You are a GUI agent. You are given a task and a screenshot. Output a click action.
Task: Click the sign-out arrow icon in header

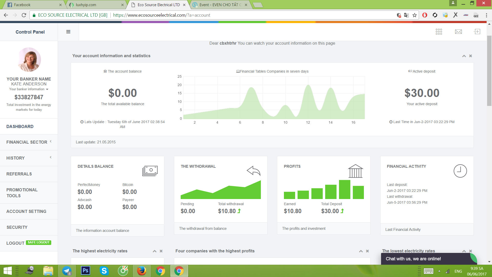coord(477,32)
